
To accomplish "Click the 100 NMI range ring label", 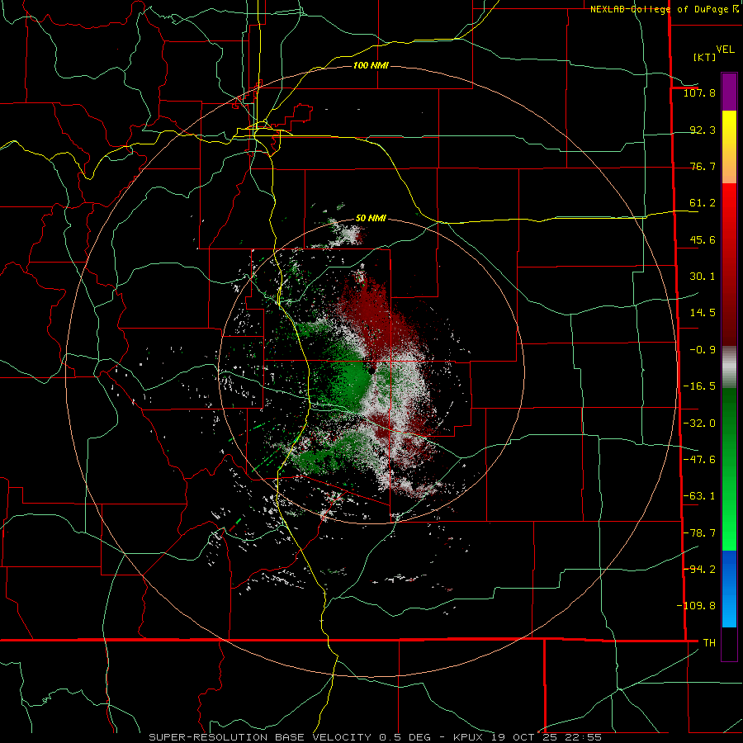I will 371,65.
